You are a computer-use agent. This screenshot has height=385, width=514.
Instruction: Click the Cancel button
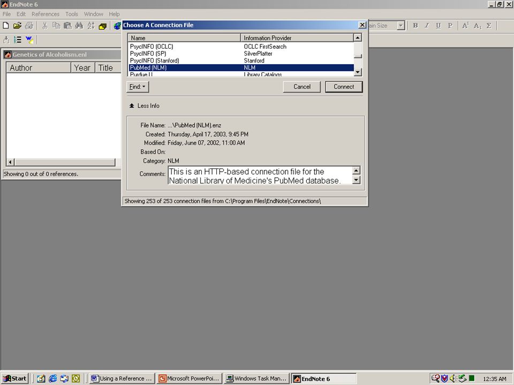302,87
